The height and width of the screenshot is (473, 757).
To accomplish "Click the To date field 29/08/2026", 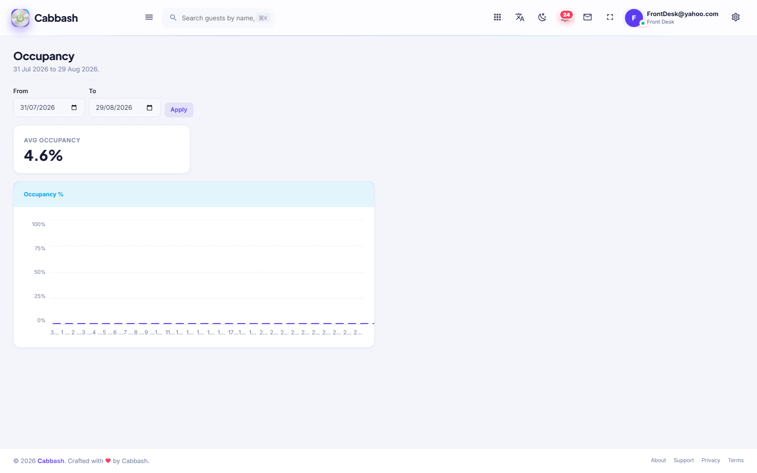I will coord(125,108).
